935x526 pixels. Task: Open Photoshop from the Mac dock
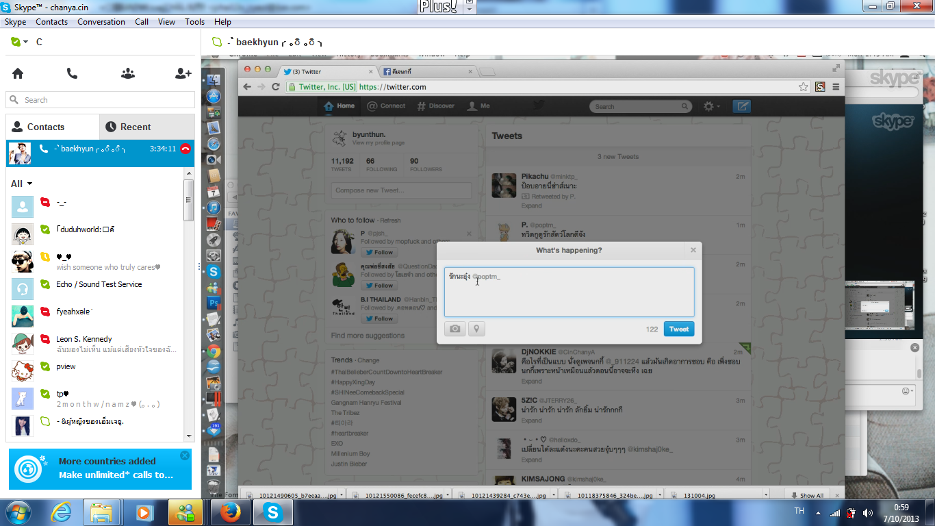[214, 303]
